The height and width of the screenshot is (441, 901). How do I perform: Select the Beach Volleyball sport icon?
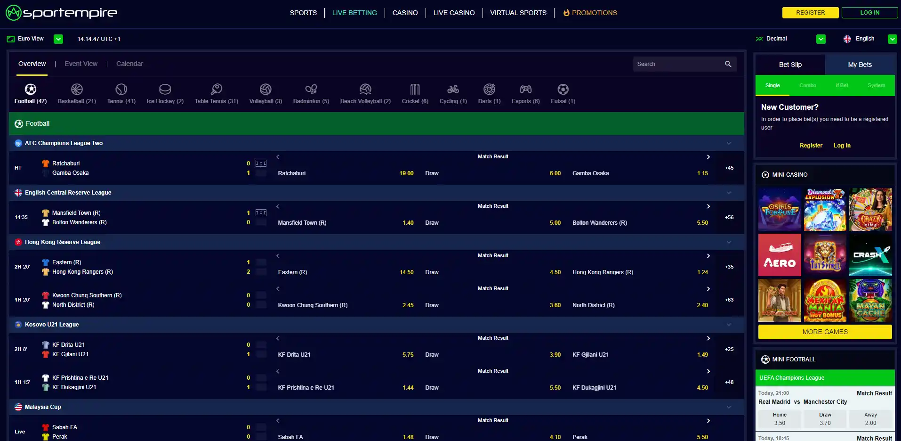(x=365, y=89)
